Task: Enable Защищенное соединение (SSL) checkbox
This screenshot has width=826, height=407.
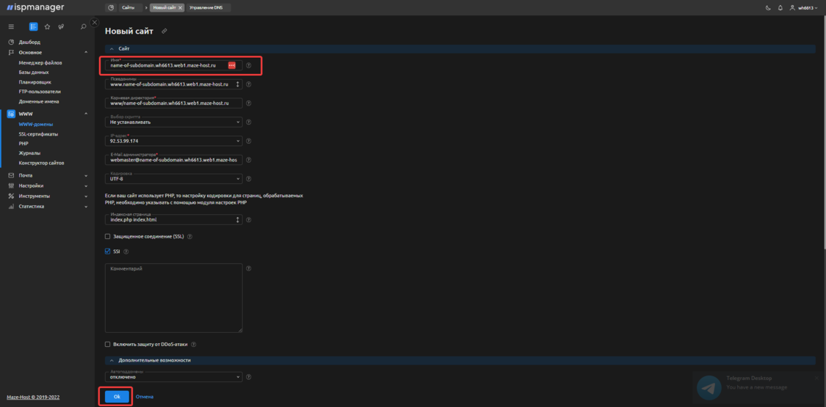Action: tap(108, 237)
